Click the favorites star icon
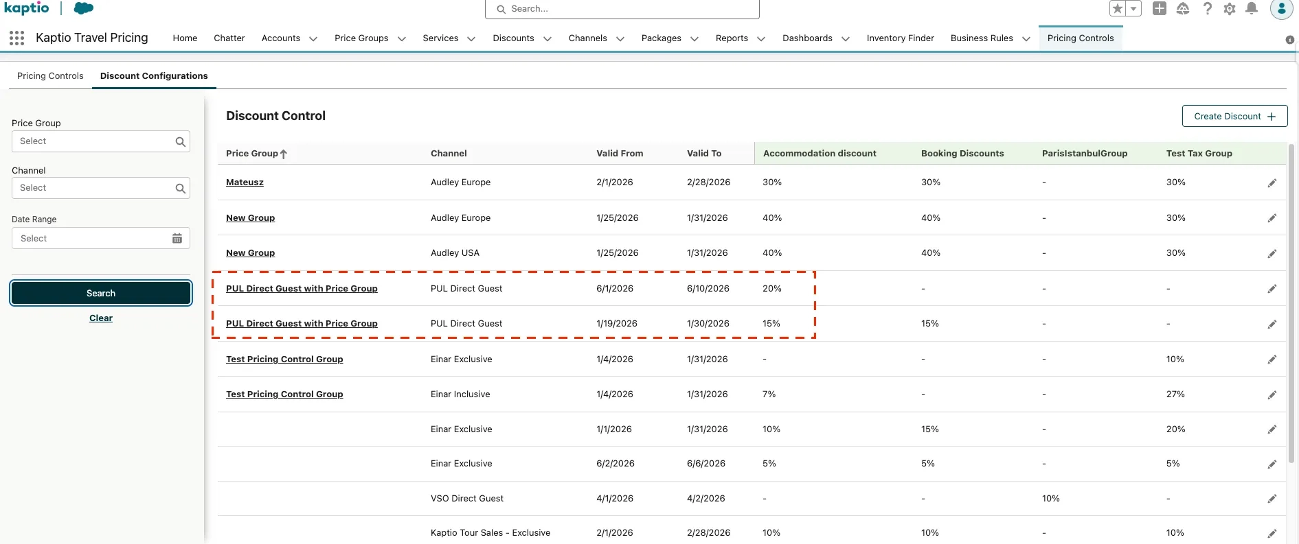1299x544 pixels. 1118,8
